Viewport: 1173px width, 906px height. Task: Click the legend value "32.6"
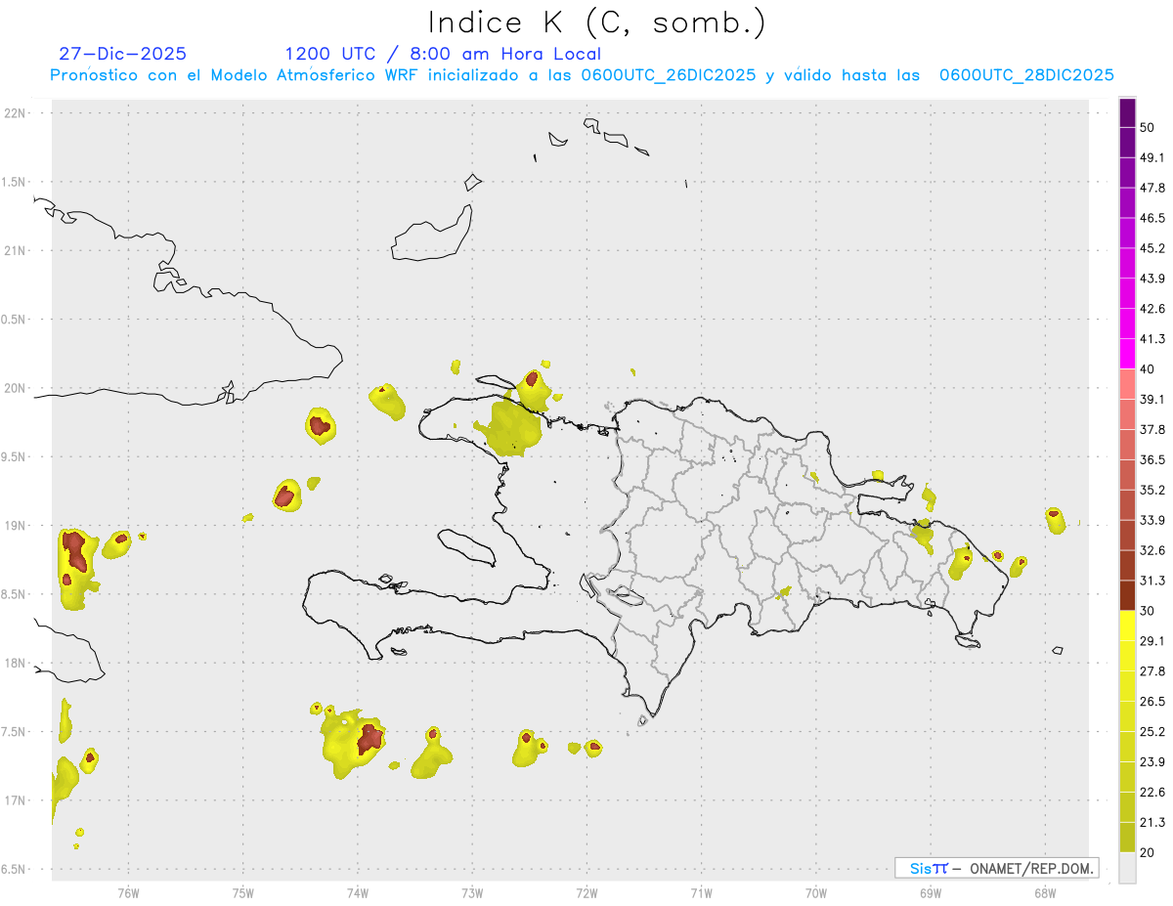tap(1152, 551)
